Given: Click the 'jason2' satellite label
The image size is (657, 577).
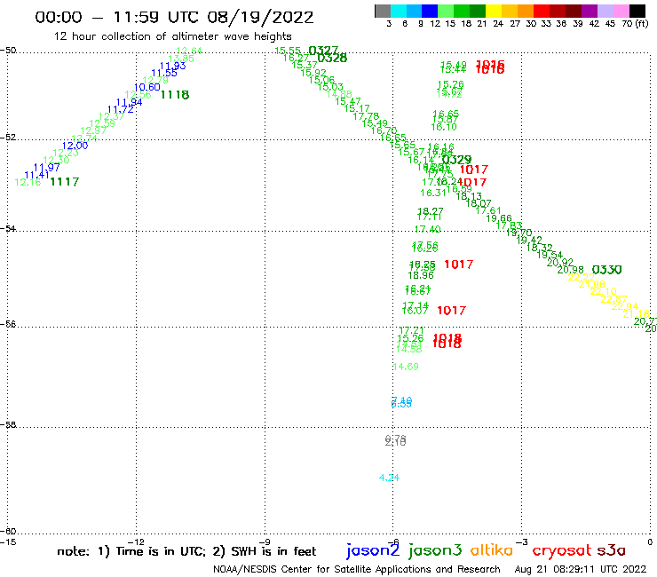Looking at the screenshot, I should (373, 550).
